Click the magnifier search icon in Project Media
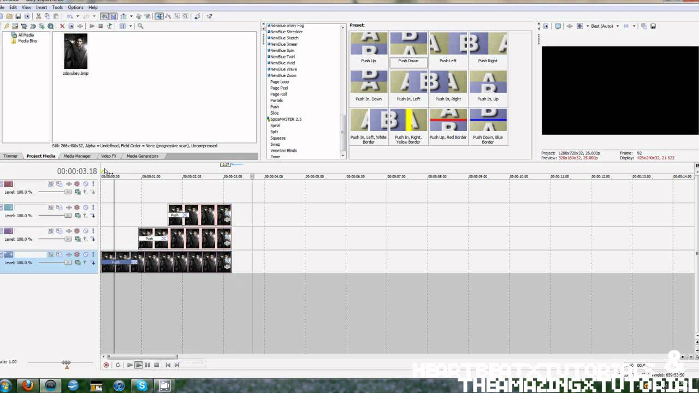 pos(140,26)
